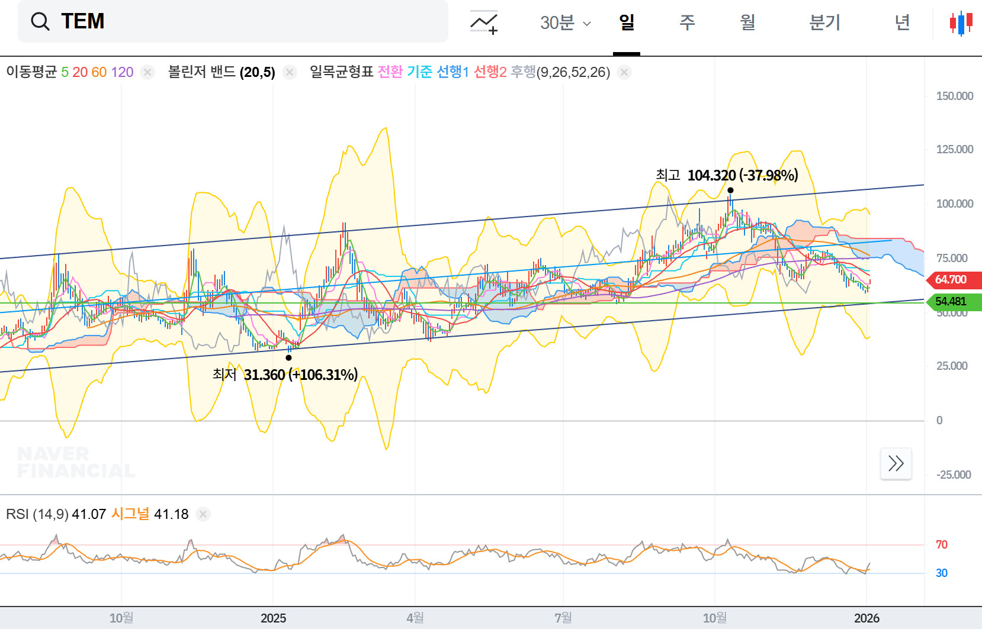Click the green 54.481 price tag
Viewport: 982px width, 629px height.
click(953, 302)
